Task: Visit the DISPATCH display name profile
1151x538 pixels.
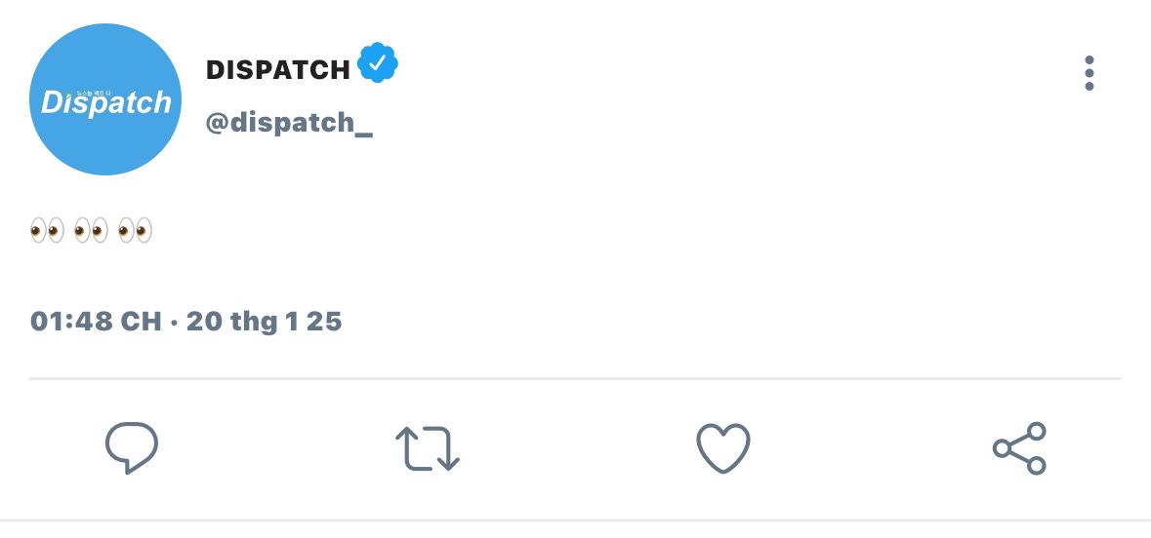Action: tap(278, 69)
